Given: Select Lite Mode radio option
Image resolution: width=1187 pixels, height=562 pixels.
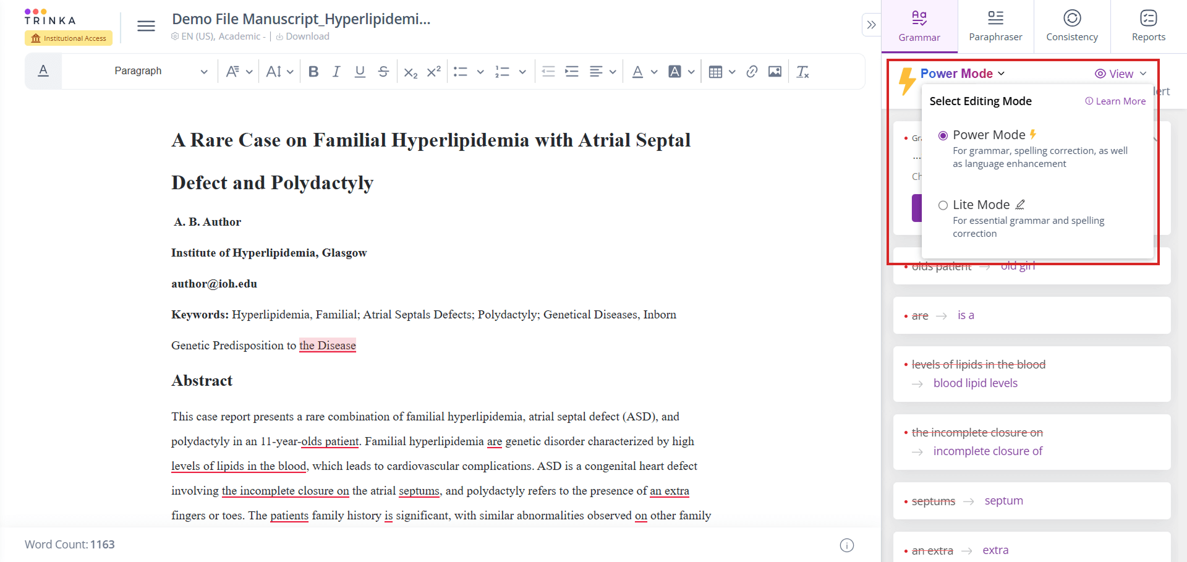Looking at the screenshot, I should [x=943, y=205].
